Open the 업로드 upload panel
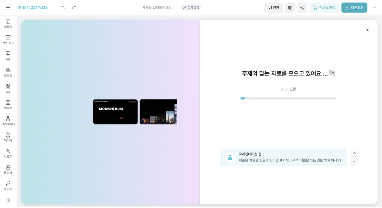This screenshot has height=208, width=382. [8, 72]
